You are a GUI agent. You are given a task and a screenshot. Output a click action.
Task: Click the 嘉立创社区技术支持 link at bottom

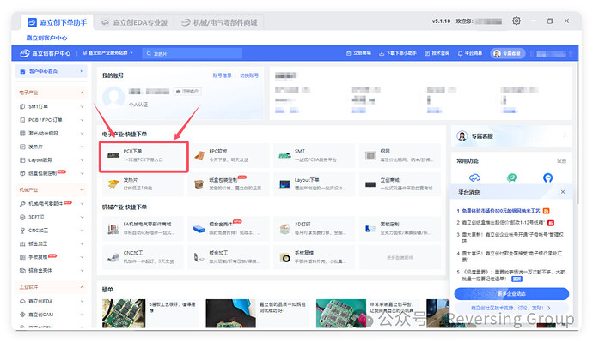pos(511,308)
